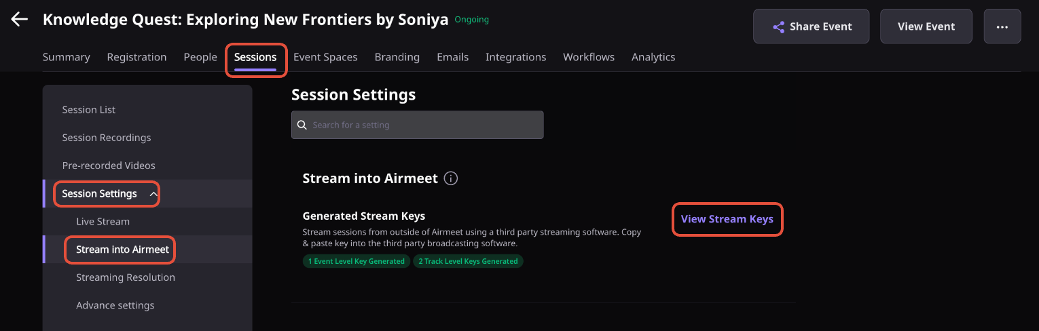Click the back arrow icon

pos(19,19)
